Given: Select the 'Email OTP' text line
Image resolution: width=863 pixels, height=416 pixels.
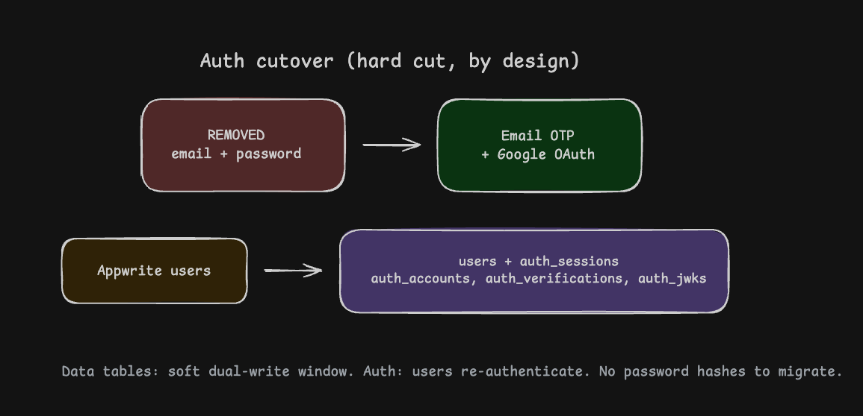Looking at the screenshot, I should [x=538, y=136].
